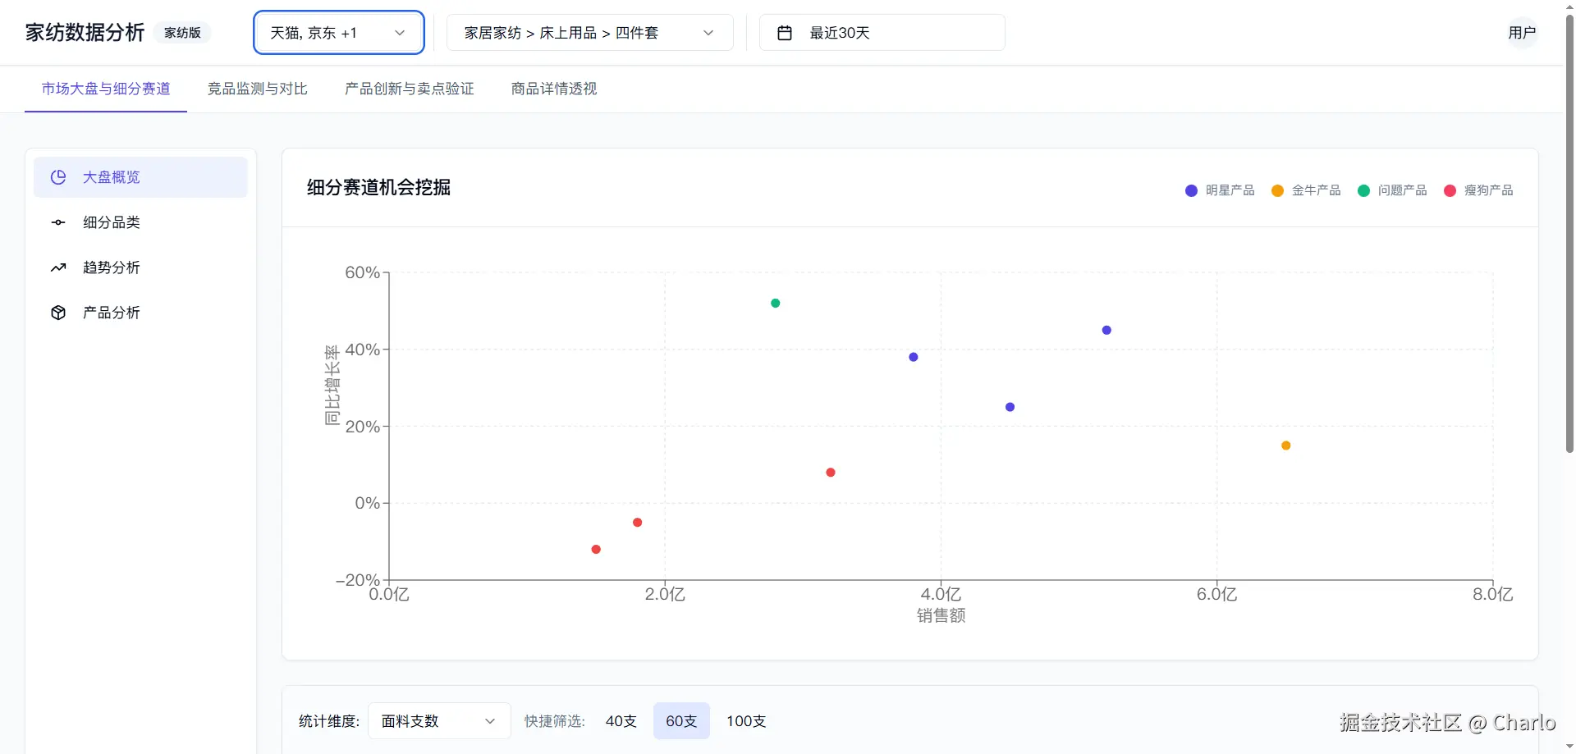Image resolution: width=1576 pixels, height=754 pixels.
Task: Click the red point above 0% growth
Action: pos(831,473)
